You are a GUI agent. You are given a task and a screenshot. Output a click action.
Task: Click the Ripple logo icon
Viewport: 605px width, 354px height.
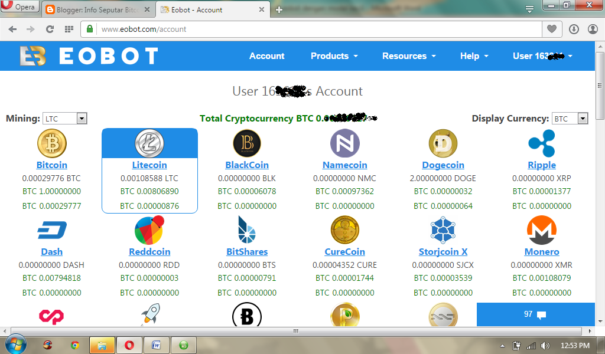tap(542, 143)
